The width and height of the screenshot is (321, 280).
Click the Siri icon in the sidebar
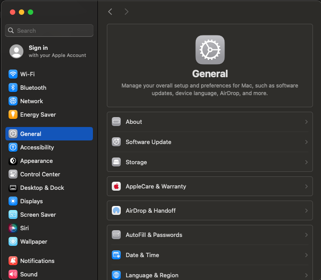tap(13, 228)
